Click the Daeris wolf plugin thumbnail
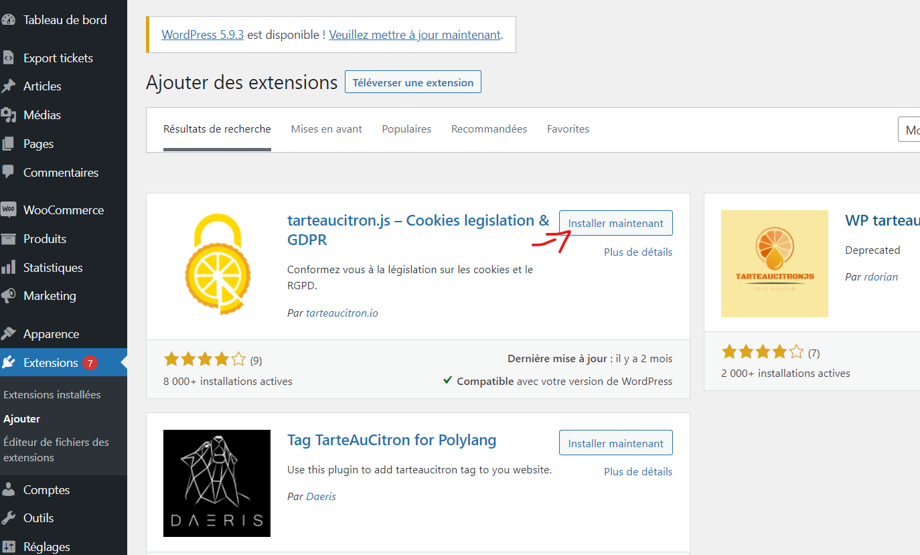This screenshot has width=920, height=555. point(217,483)
